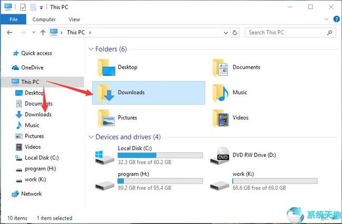Open the Downloads folder in main pane
The width and height of the screenshot is (342, 224).
point(148,93)
